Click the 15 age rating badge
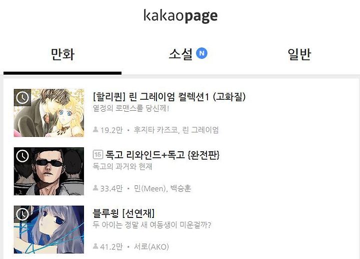 [98, 155]
